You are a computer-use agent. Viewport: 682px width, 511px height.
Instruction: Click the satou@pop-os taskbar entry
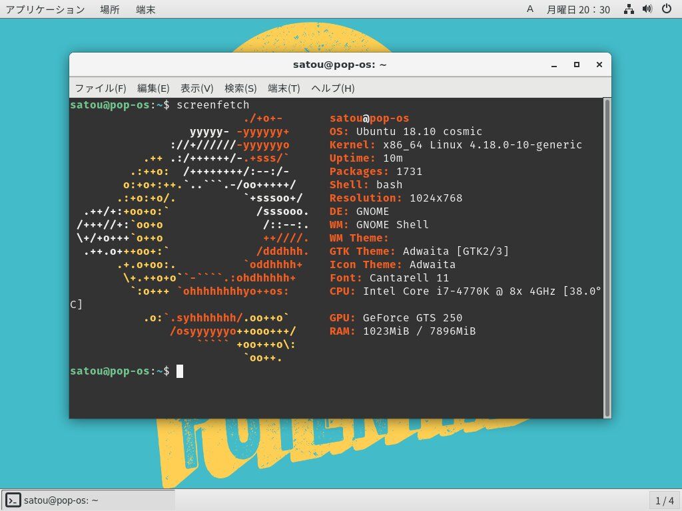89,500
